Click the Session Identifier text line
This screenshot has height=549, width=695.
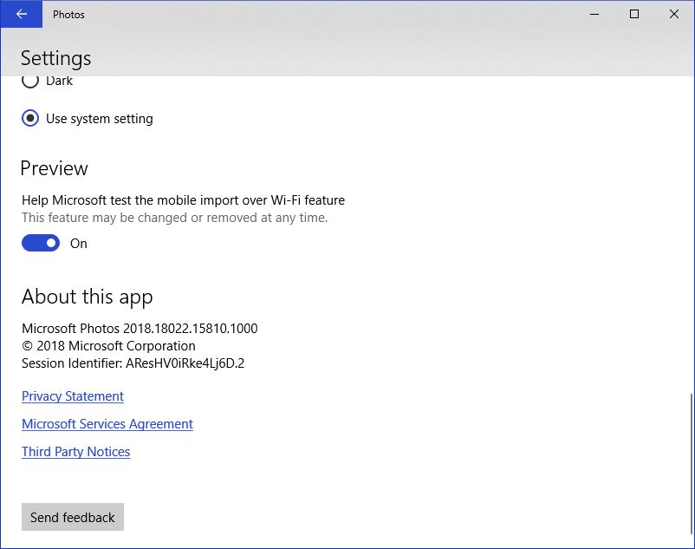133,363
